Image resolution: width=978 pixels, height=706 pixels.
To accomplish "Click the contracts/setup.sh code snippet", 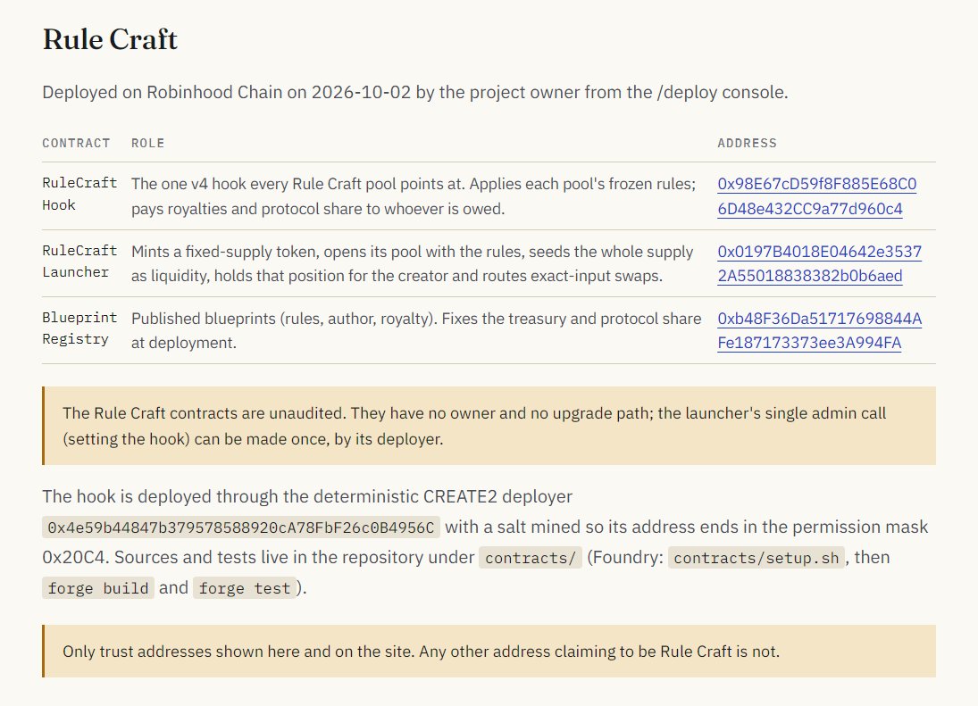I will point(756,558).
